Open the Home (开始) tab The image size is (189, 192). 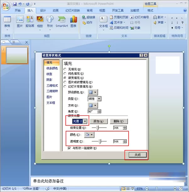click(x=18, y=10)
